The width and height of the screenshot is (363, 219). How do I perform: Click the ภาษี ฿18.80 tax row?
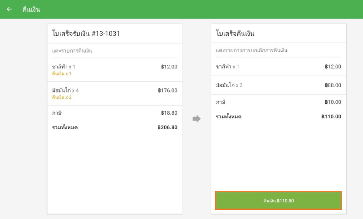[x=114, y=113]
